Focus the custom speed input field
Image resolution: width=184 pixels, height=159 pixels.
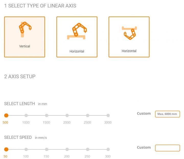[167, 148]
